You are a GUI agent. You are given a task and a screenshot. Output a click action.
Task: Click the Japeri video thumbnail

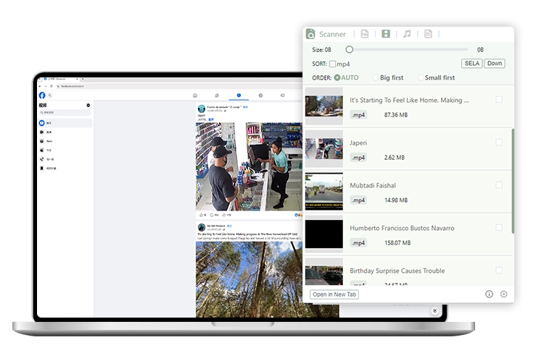tap(324, 149)
